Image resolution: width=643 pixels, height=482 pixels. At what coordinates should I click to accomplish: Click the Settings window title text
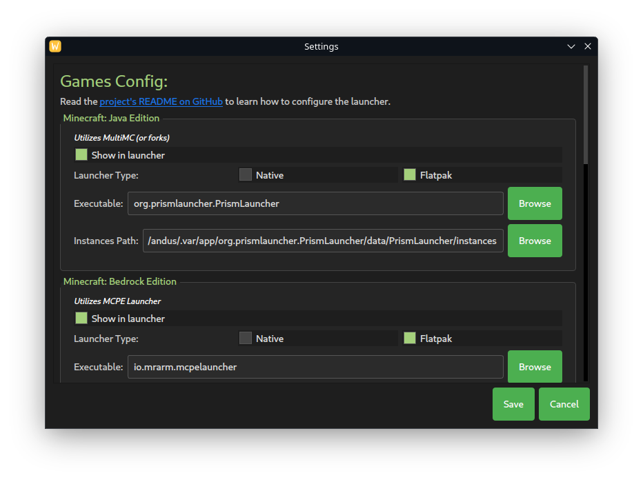point(321,47)
